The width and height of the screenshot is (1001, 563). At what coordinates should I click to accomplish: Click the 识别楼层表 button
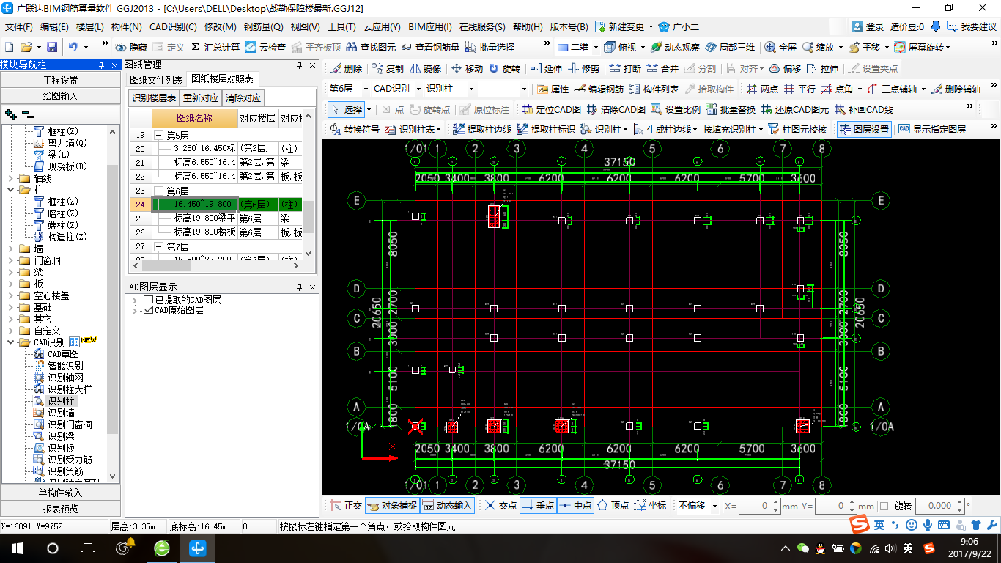click(154, 97)
